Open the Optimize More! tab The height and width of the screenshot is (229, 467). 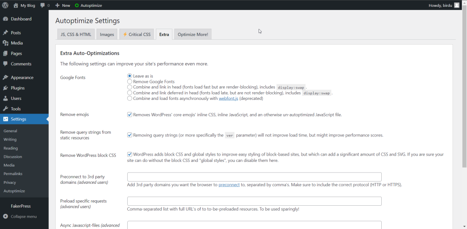tap(193, 34)
